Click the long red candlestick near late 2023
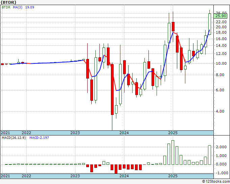Image resolution: width=230 pixels, height=184 pixels. coord(112,89)
